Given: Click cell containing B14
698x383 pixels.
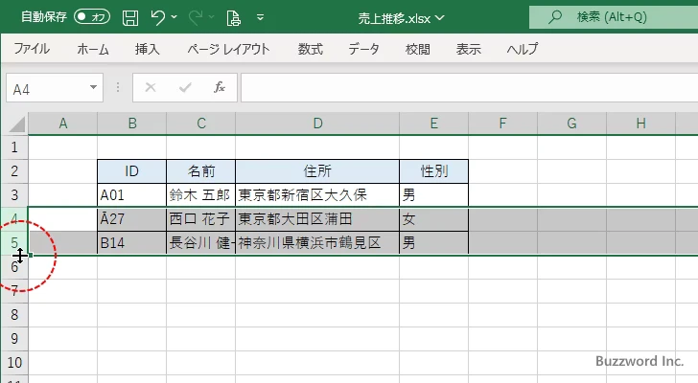Looking at the screenshot, I should coord(131,243).
